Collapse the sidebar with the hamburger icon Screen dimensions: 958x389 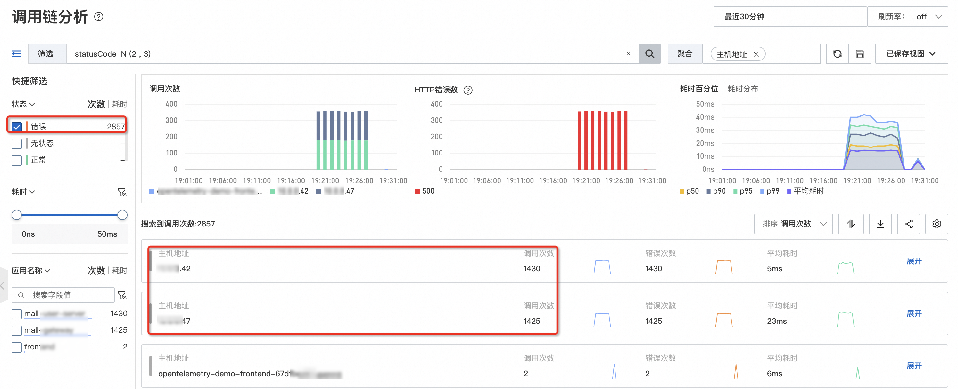click(17, 54)
